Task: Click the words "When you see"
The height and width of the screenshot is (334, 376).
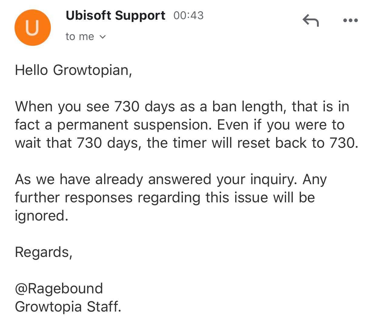Action: (x=62, y=107)
